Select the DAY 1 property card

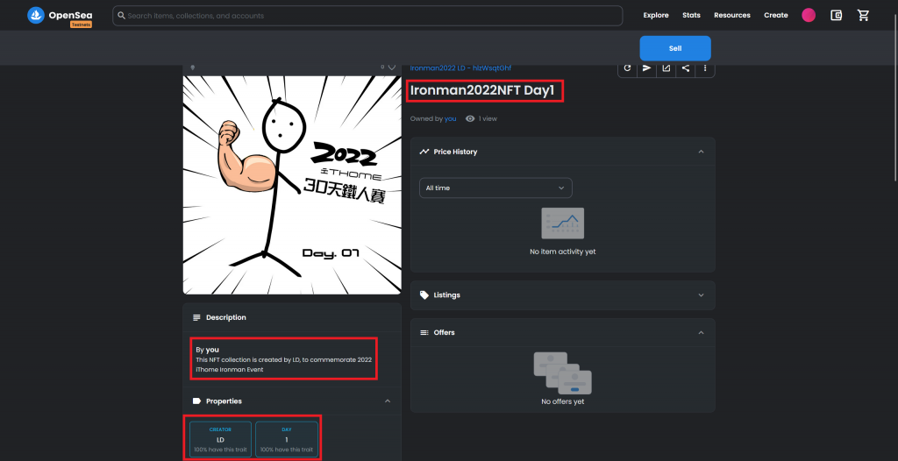pos(287,439)
